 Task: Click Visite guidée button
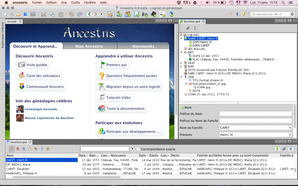(33, 65)
